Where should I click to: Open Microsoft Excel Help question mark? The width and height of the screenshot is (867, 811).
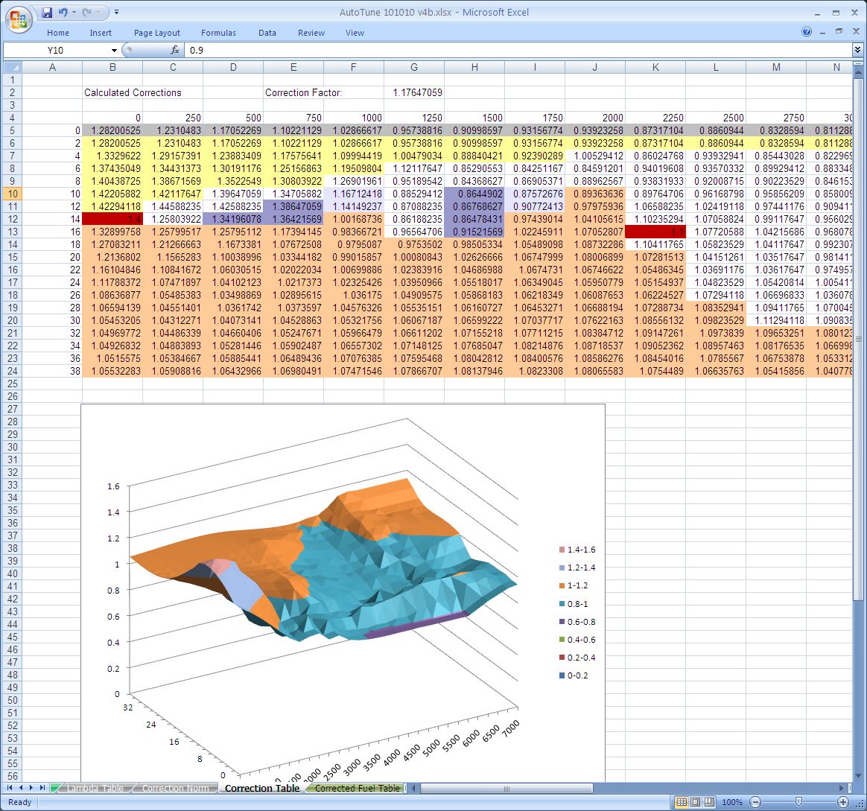807,32
